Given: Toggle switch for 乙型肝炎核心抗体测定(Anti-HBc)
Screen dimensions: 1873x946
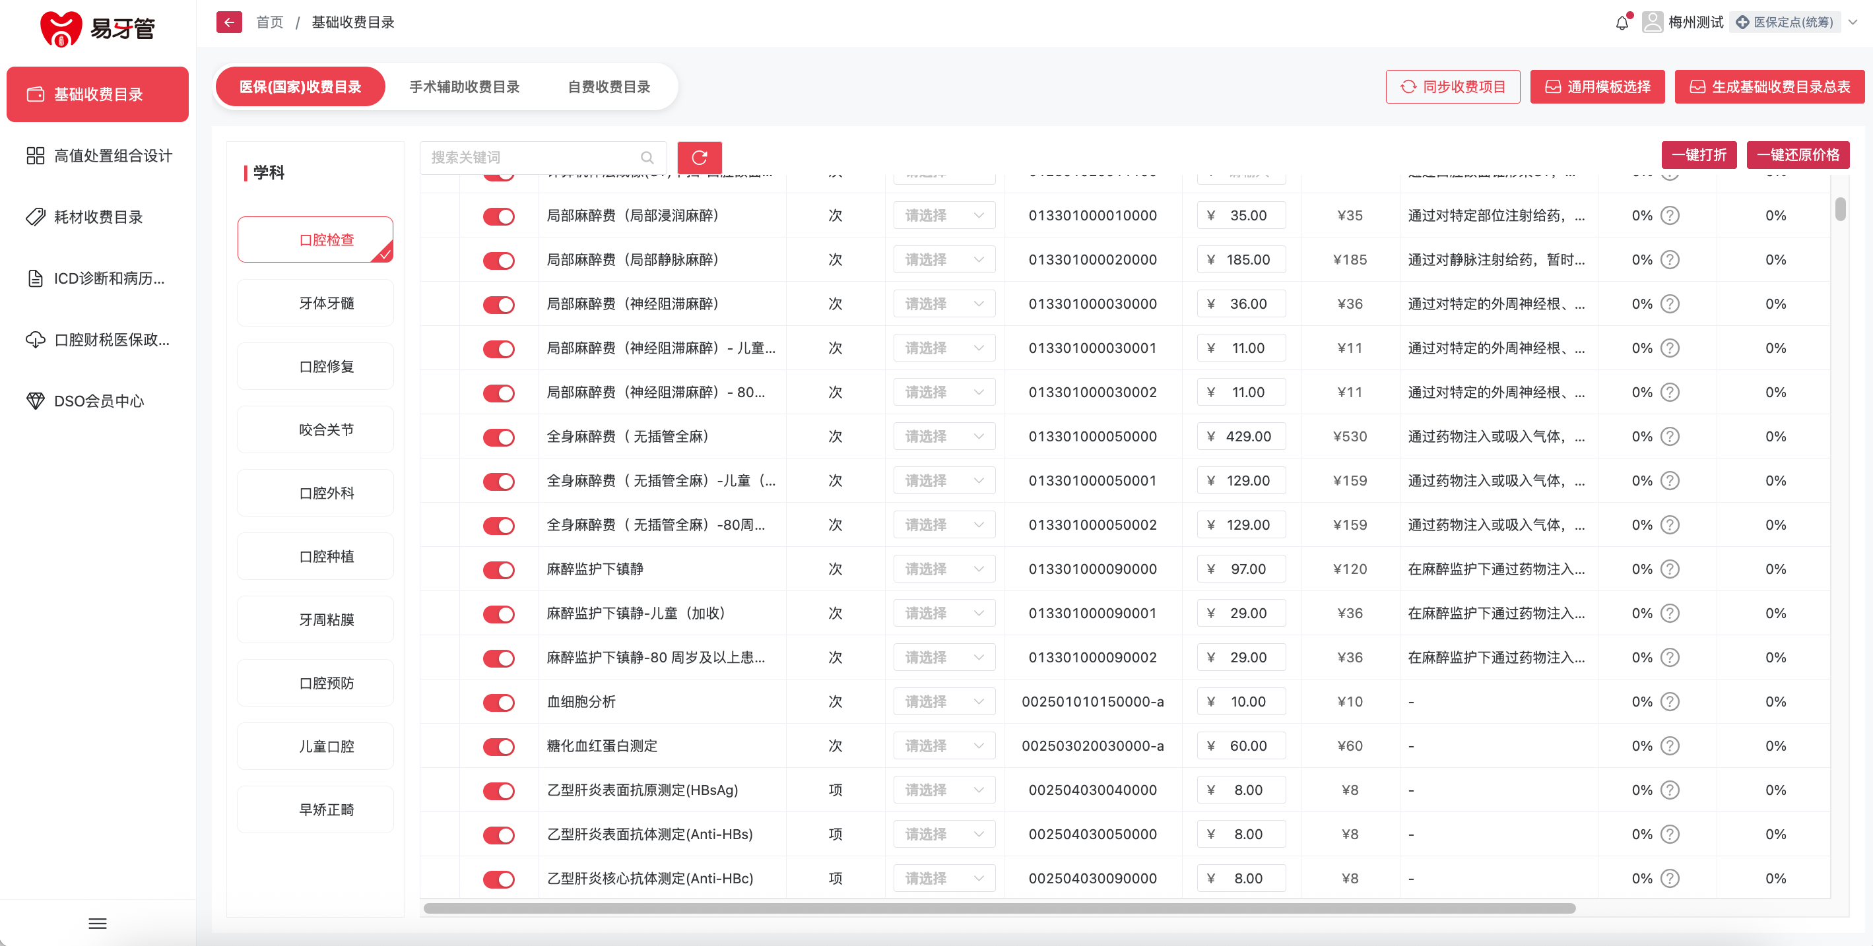Looking at the screenshot, I should coord(499,880).
